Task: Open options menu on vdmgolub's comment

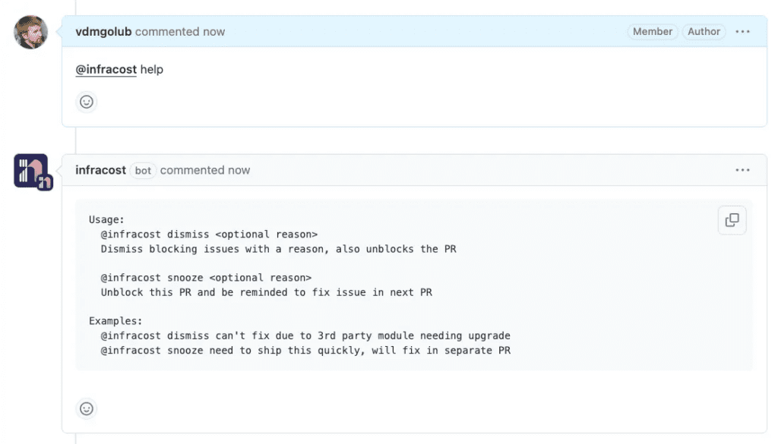Action: 742,32
